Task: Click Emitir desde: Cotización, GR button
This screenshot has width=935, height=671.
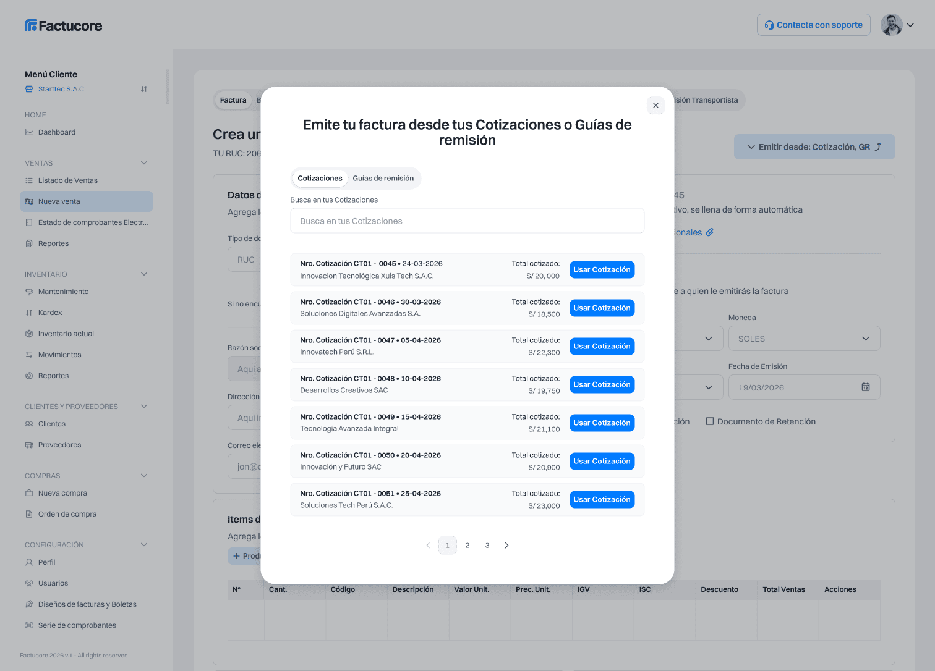Action: pos(814,147)
